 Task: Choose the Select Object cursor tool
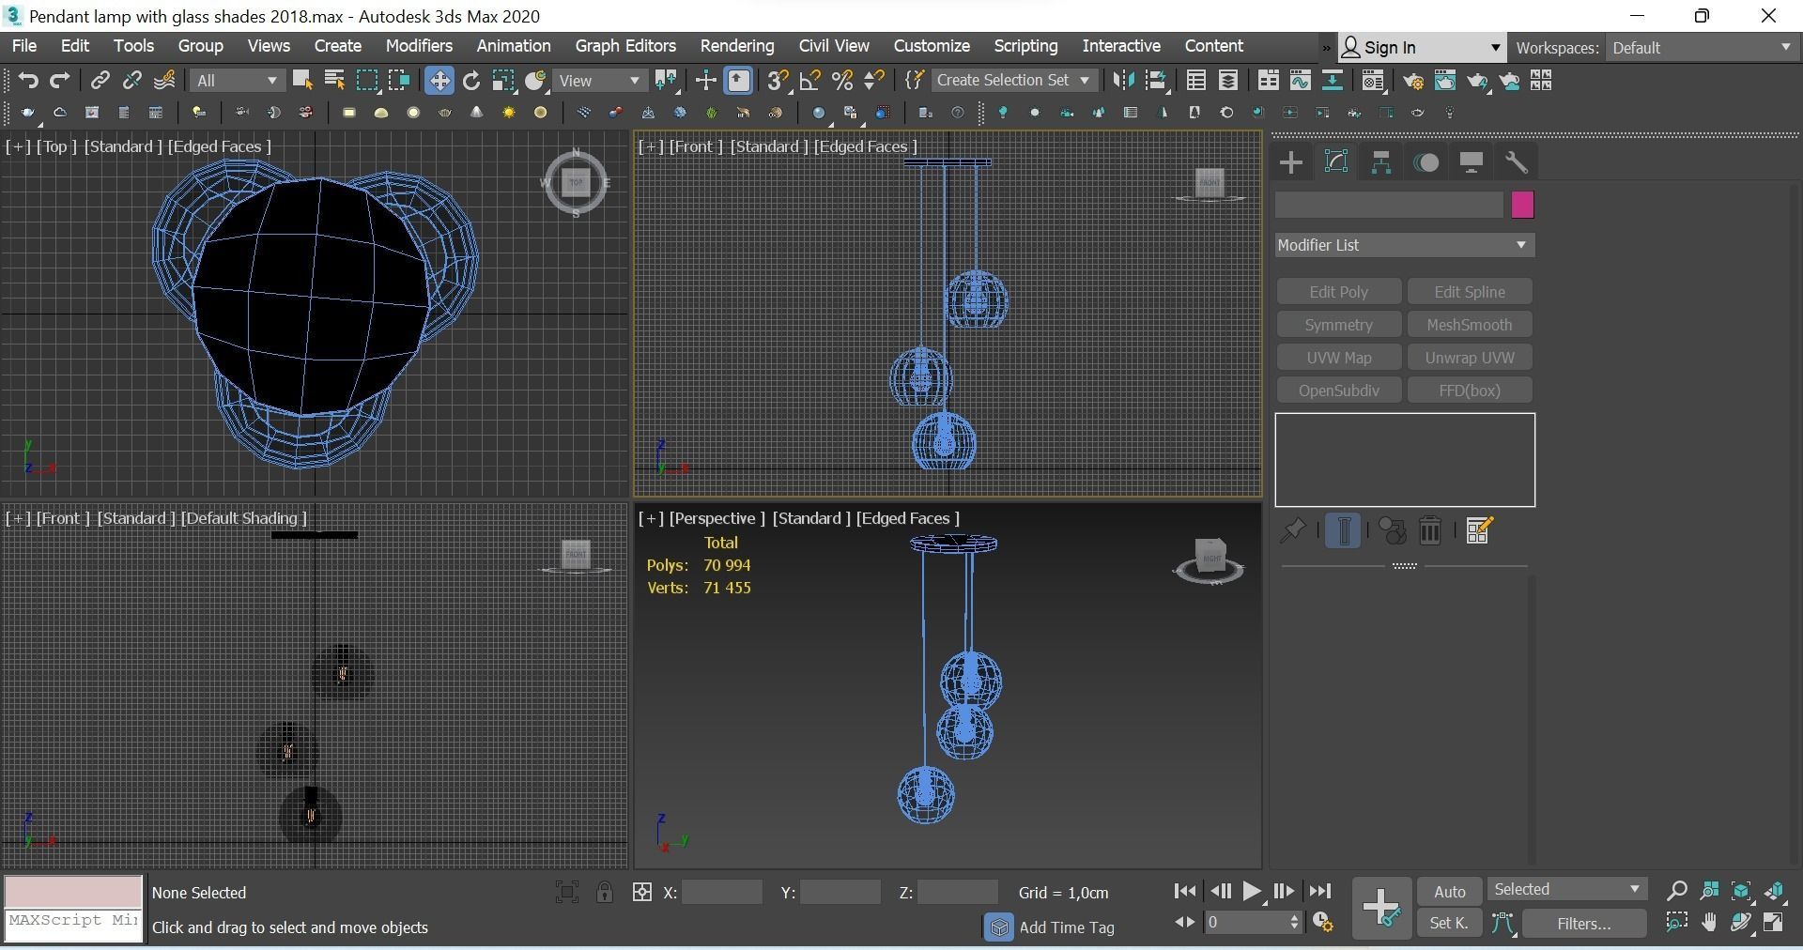[x=302, y=81]
